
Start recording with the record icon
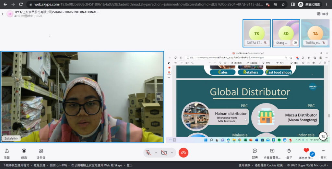(x=24, y=151)
